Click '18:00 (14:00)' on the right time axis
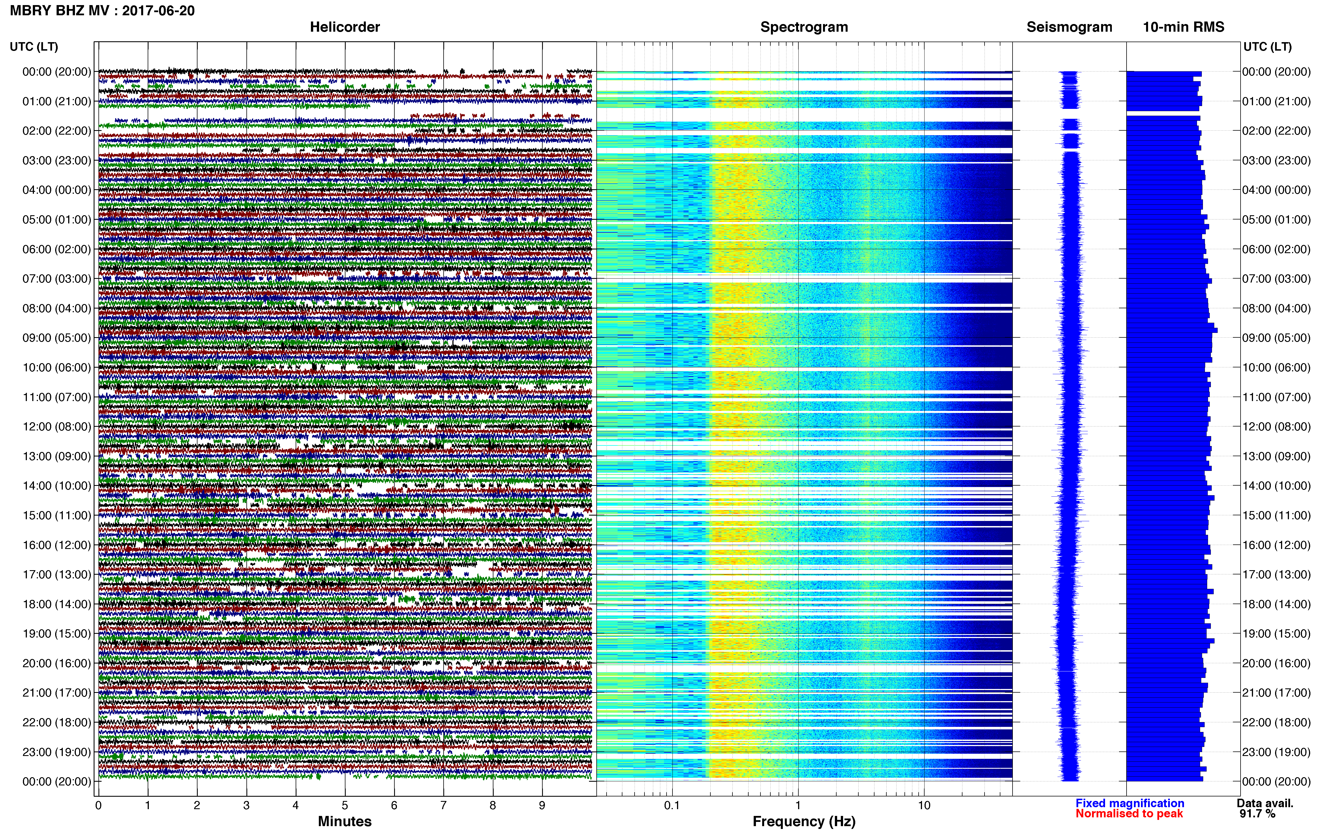 tap(1276, 604)
